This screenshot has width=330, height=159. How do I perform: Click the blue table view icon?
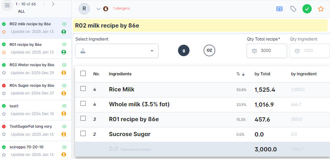280,9
